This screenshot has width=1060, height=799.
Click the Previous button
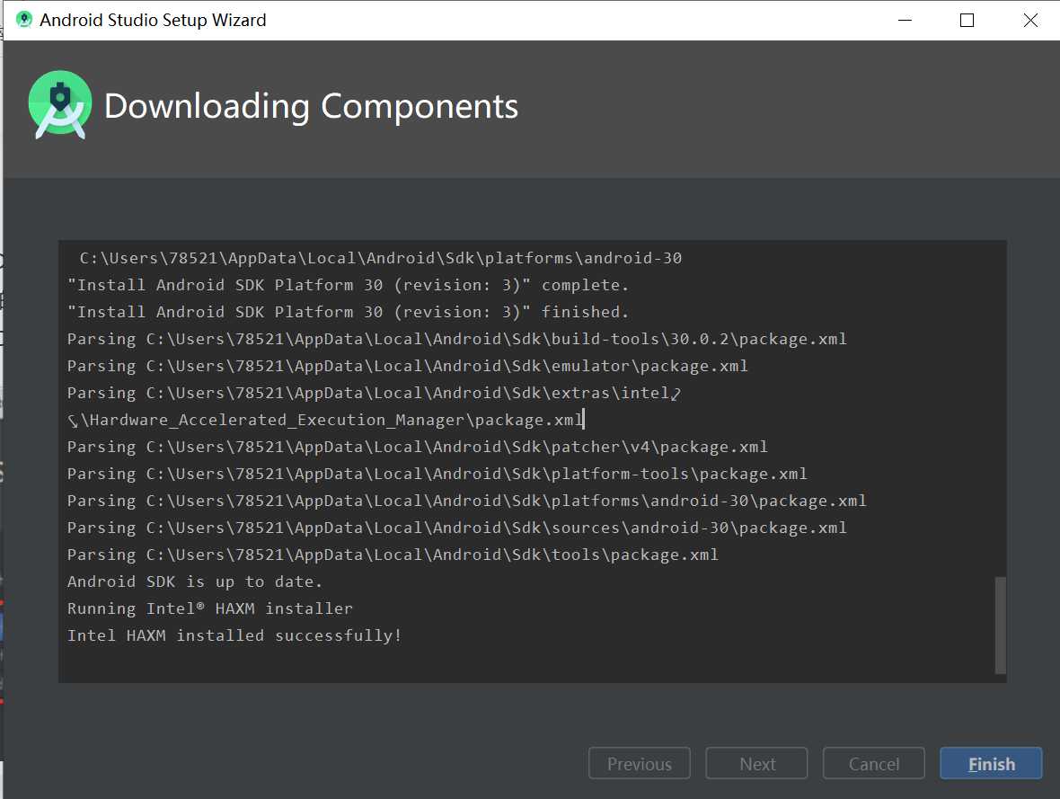pyautogui.click(x=640, y=763)
